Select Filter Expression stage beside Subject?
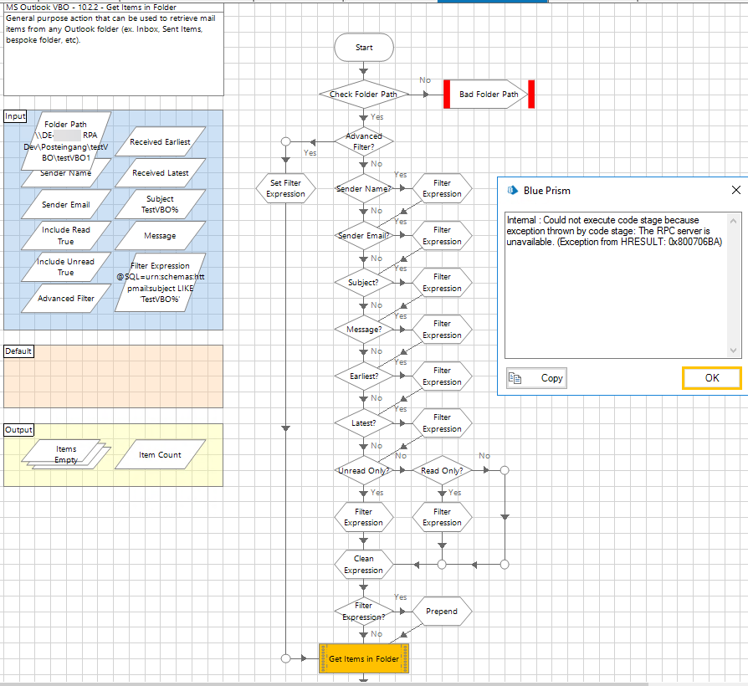 pos(442,283)
